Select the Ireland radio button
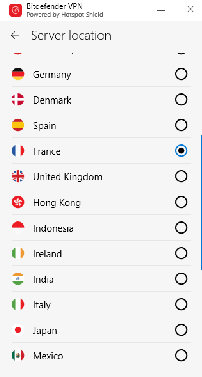Screen dimensions: 202x377 click(x=181, y=253)
